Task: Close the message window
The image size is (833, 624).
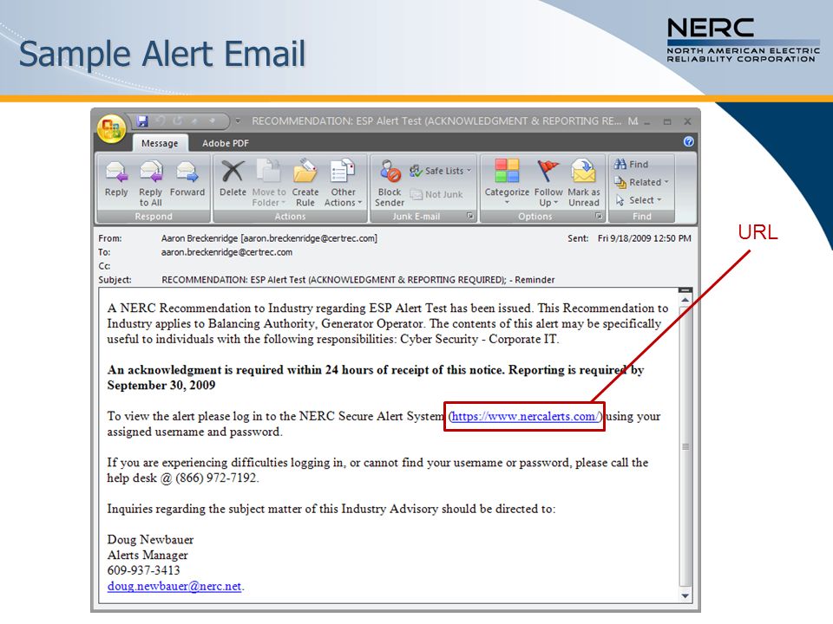Action: point(687,121)
